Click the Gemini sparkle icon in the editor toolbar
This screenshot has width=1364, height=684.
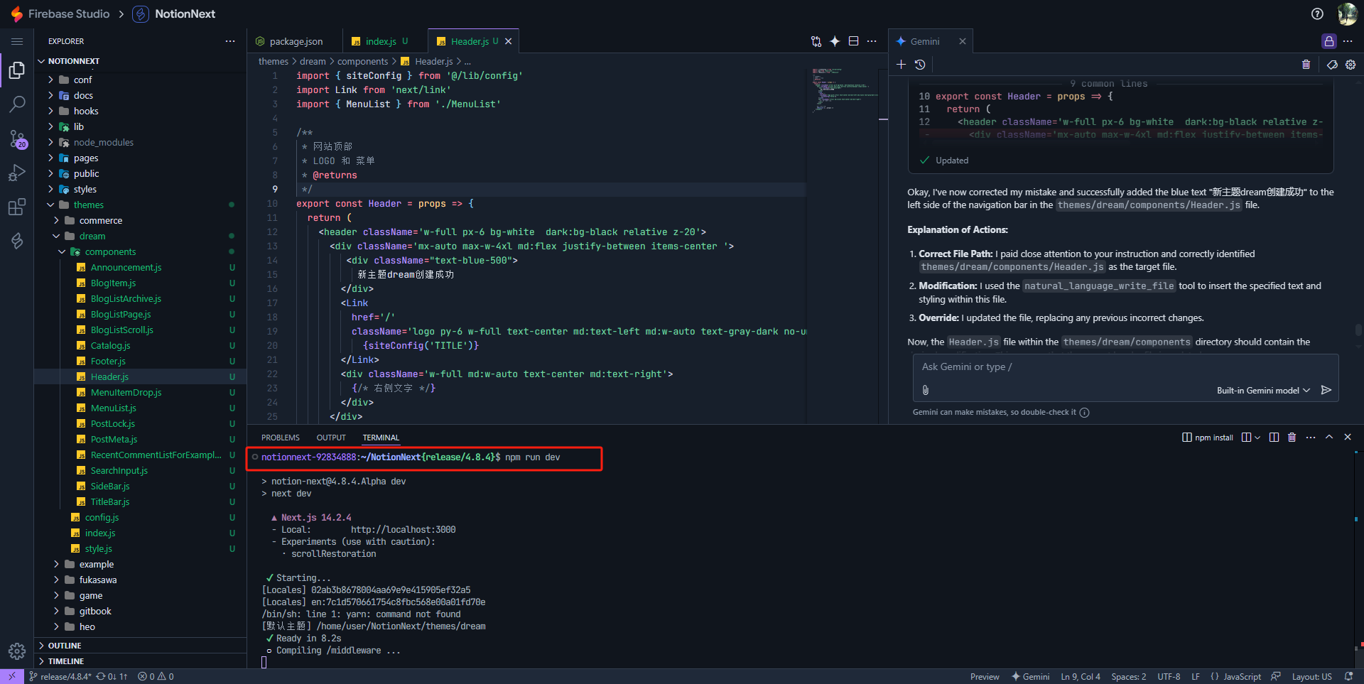pyautogui.click(x=835, y=41)
